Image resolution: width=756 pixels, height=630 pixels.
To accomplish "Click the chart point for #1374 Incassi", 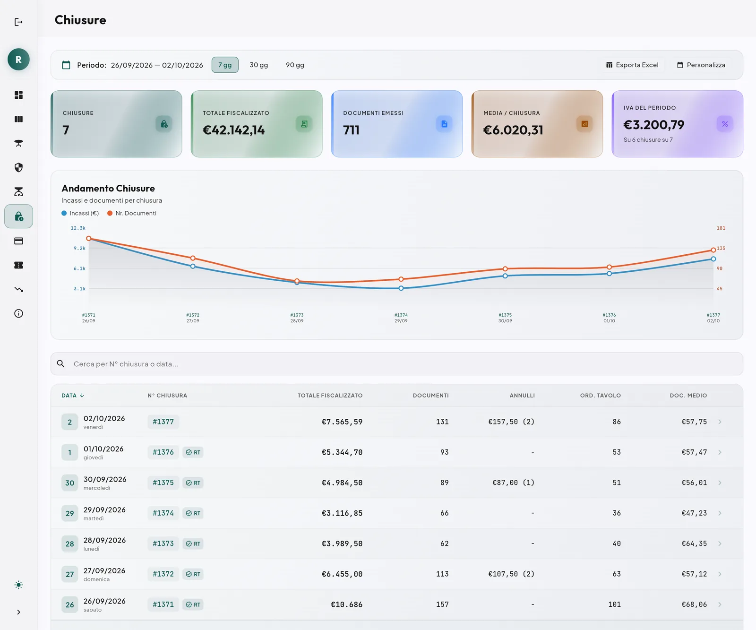I will (x=401, y=288).
